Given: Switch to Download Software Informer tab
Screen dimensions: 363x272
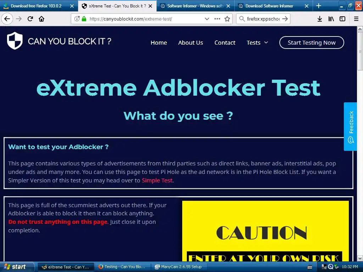Looking at the screenshot, I should click(x=269, y=6).
